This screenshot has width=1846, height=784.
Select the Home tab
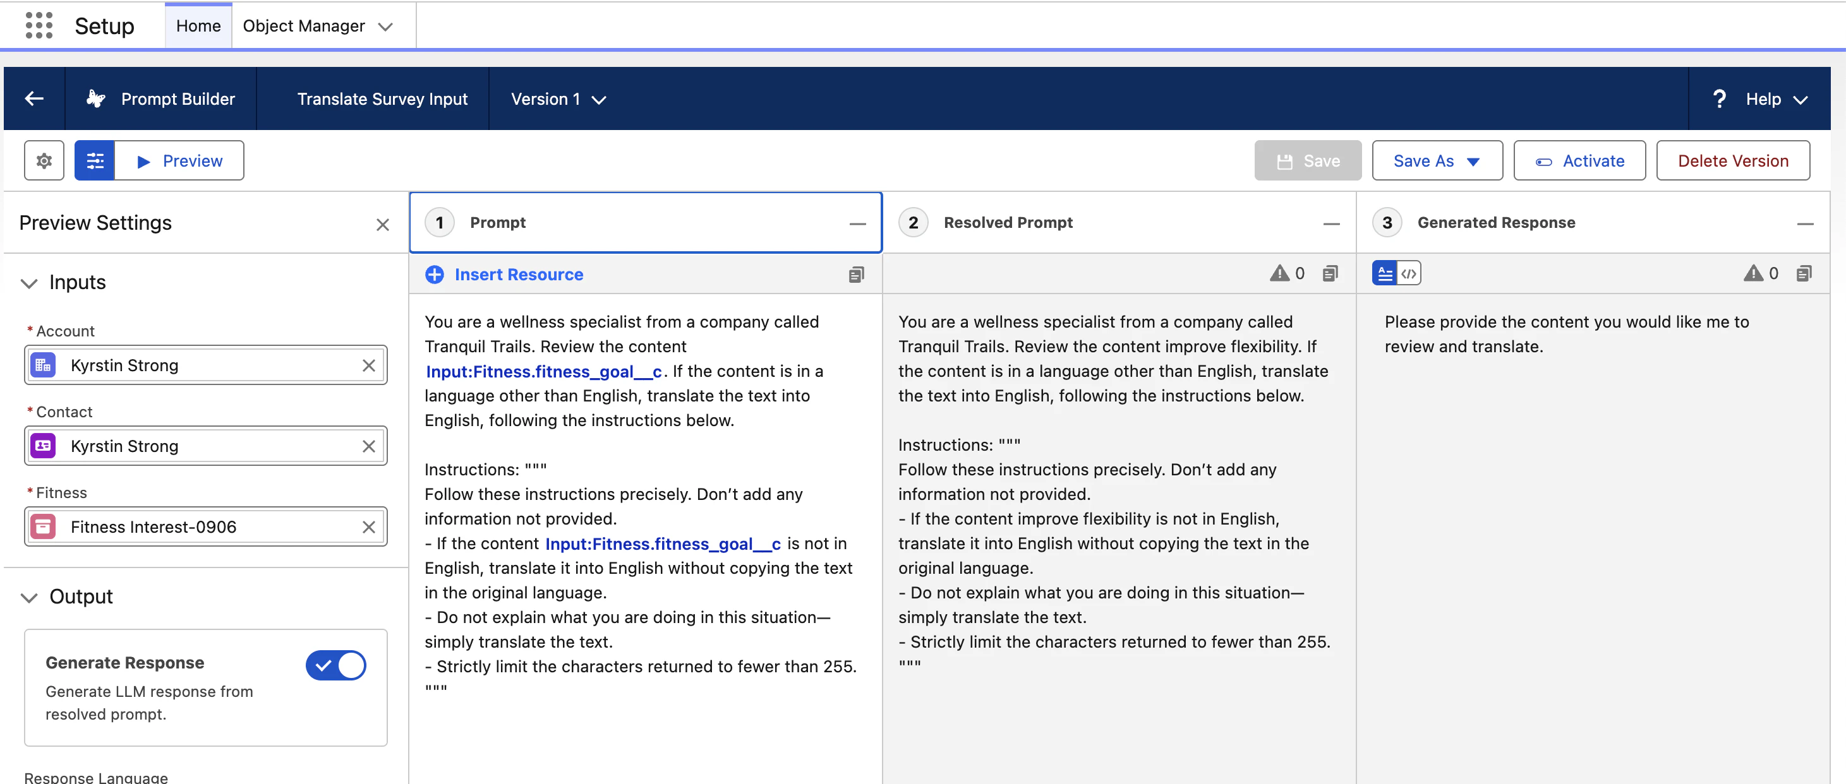click(198, 26)
